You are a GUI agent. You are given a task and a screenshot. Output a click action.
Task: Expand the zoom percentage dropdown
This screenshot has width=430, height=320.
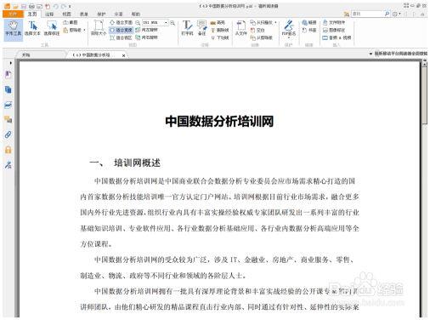pyautogui.click(x=166, y=22)
